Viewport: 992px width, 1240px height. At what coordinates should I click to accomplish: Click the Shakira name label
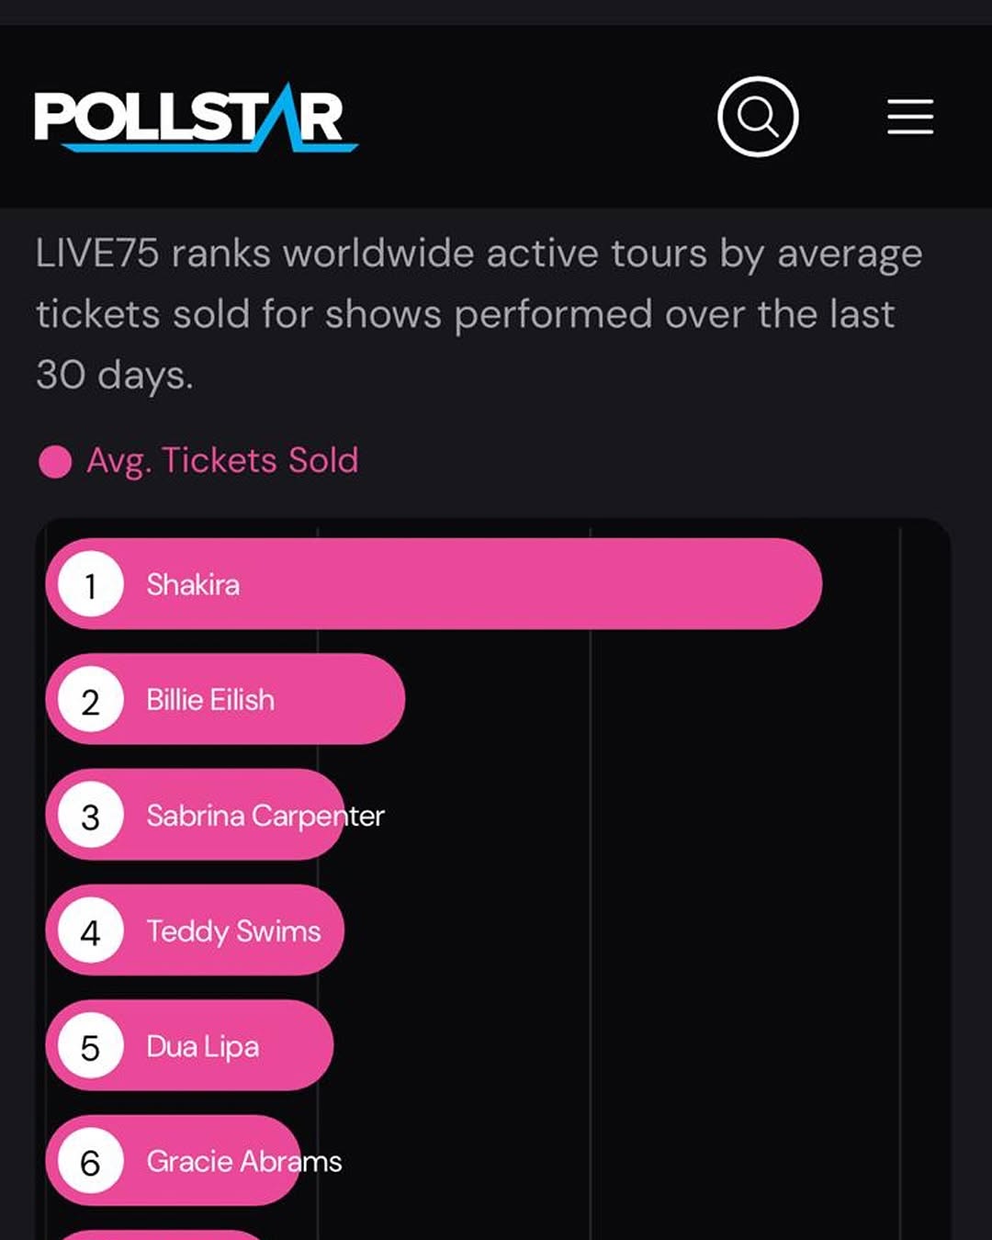[193, 584]
